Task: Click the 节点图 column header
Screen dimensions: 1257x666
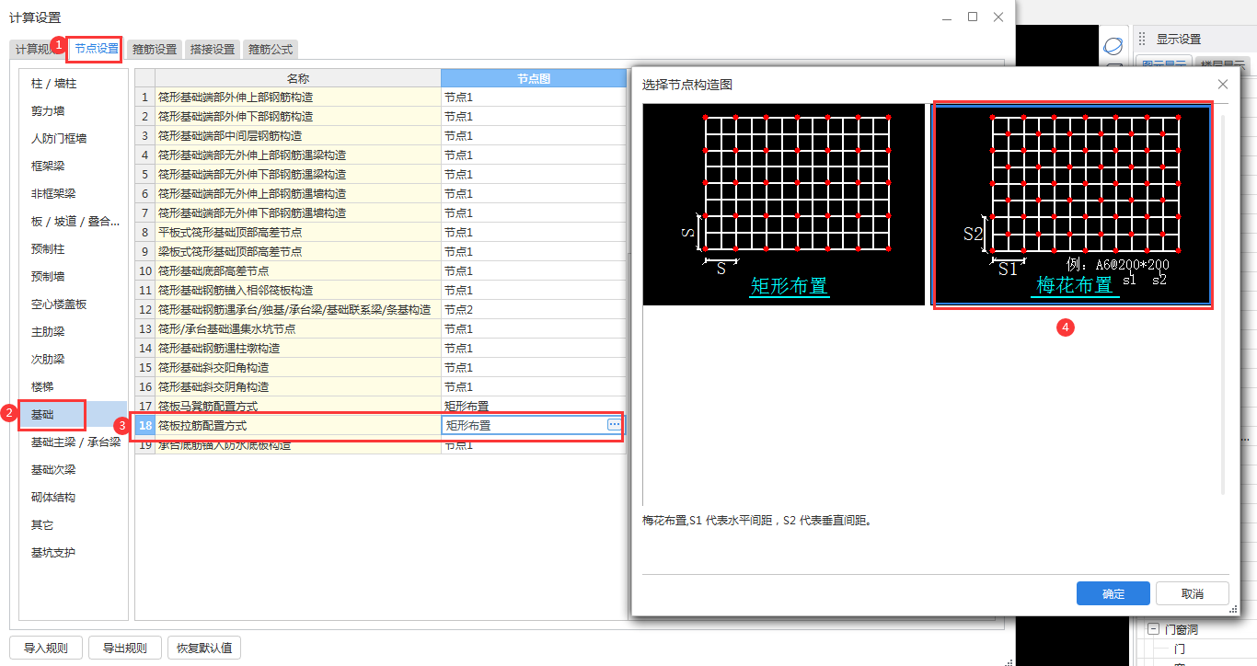Action: 534,78
